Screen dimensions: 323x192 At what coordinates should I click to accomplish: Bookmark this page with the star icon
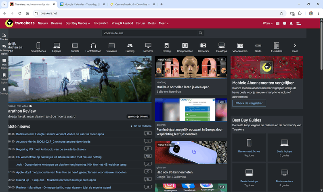[x=281, y=13]
